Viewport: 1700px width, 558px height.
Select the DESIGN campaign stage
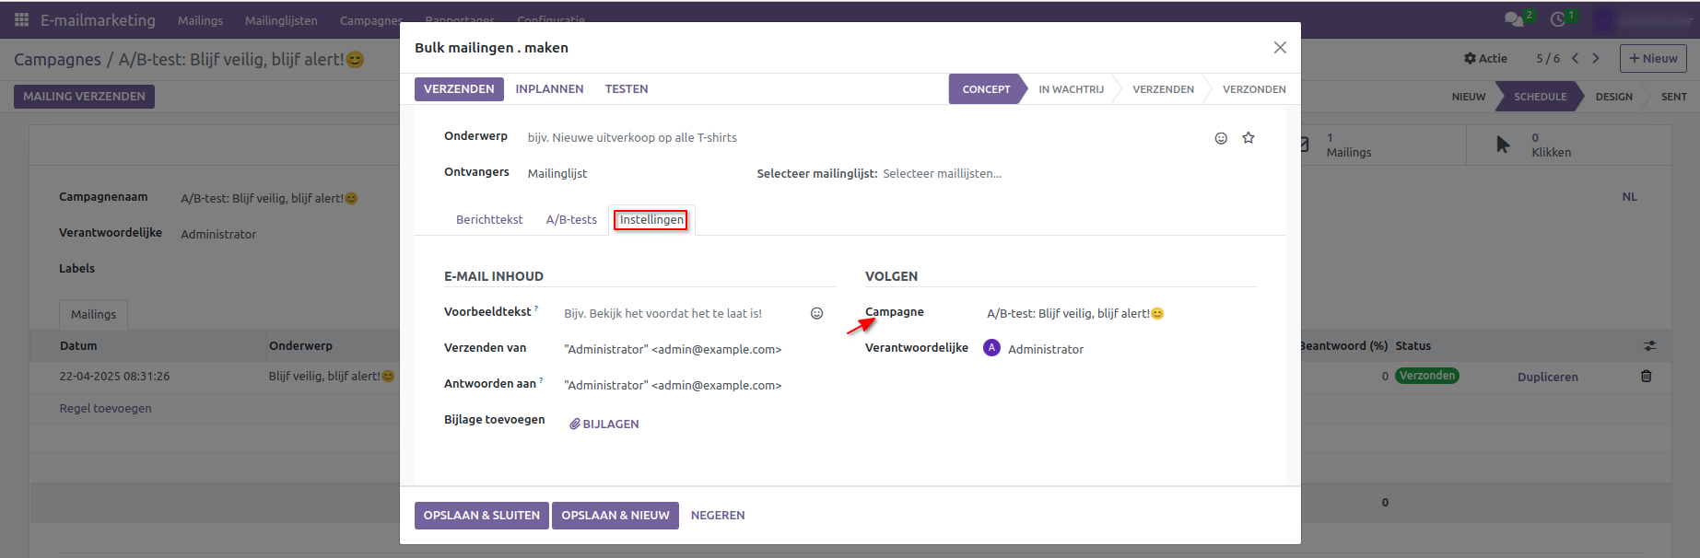point(1613,97)
